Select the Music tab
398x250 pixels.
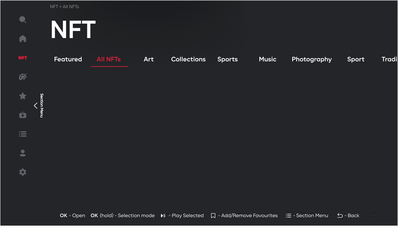[x=267, y=59]
